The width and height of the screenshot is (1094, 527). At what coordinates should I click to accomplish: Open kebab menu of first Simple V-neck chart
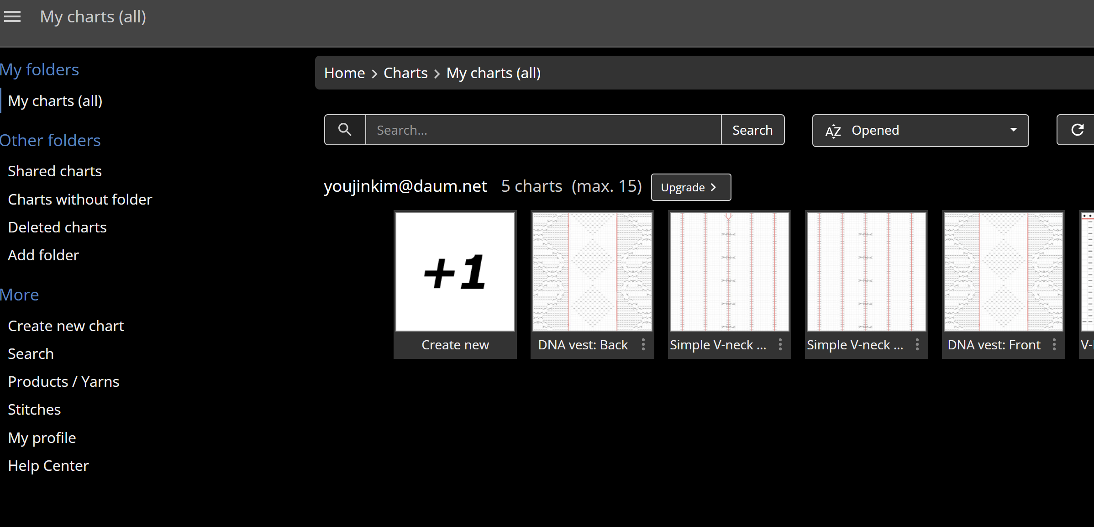click(x=780, y=345)
